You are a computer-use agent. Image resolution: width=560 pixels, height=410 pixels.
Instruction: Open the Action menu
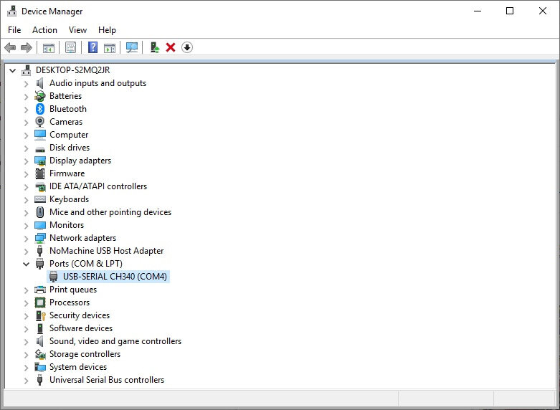click(44, 30)
